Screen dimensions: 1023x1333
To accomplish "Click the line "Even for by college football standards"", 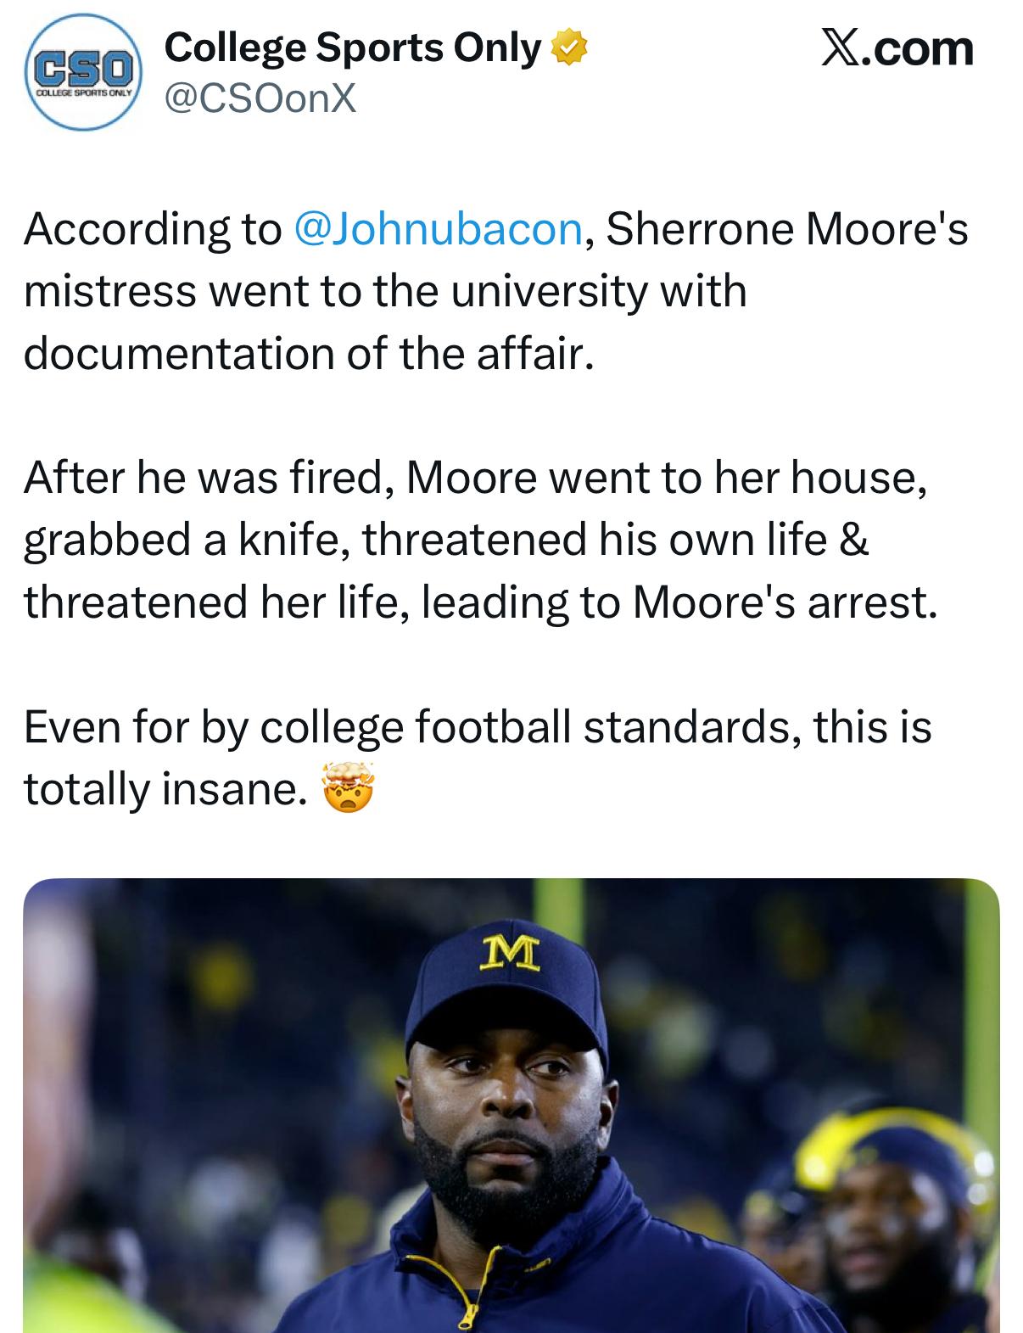I will pyautogui.click(x=477, y=727).
